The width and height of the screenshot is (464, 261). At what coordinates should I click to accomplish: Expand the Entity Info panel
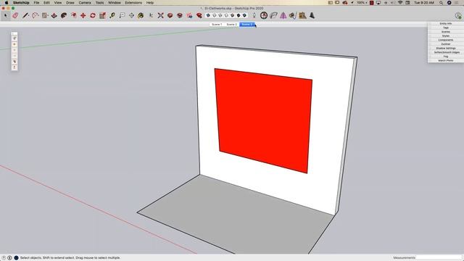446,23
